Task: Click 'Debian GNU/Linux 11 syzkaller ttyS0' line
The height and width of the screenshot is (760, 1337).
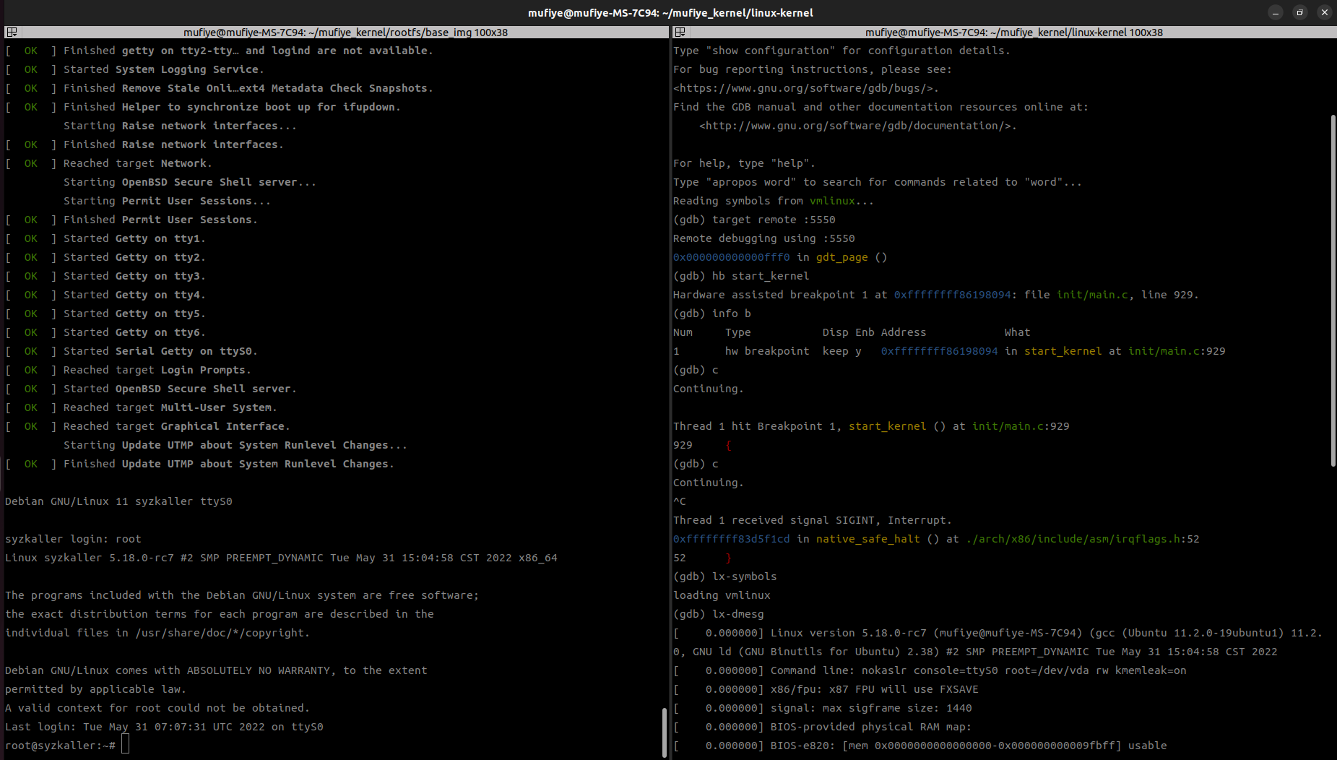Action: click(x=118, y=501)
